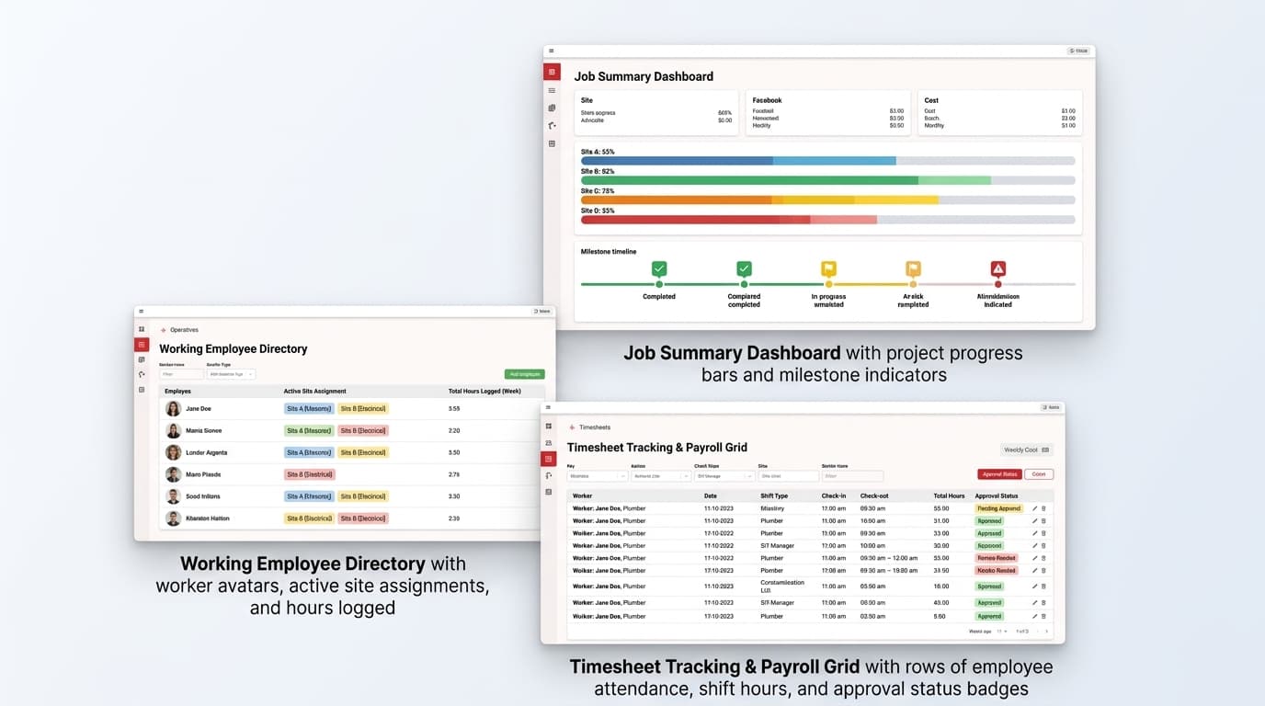
Task: Click the yellow flag In progress milestone icon
Action: coord(828,269)
